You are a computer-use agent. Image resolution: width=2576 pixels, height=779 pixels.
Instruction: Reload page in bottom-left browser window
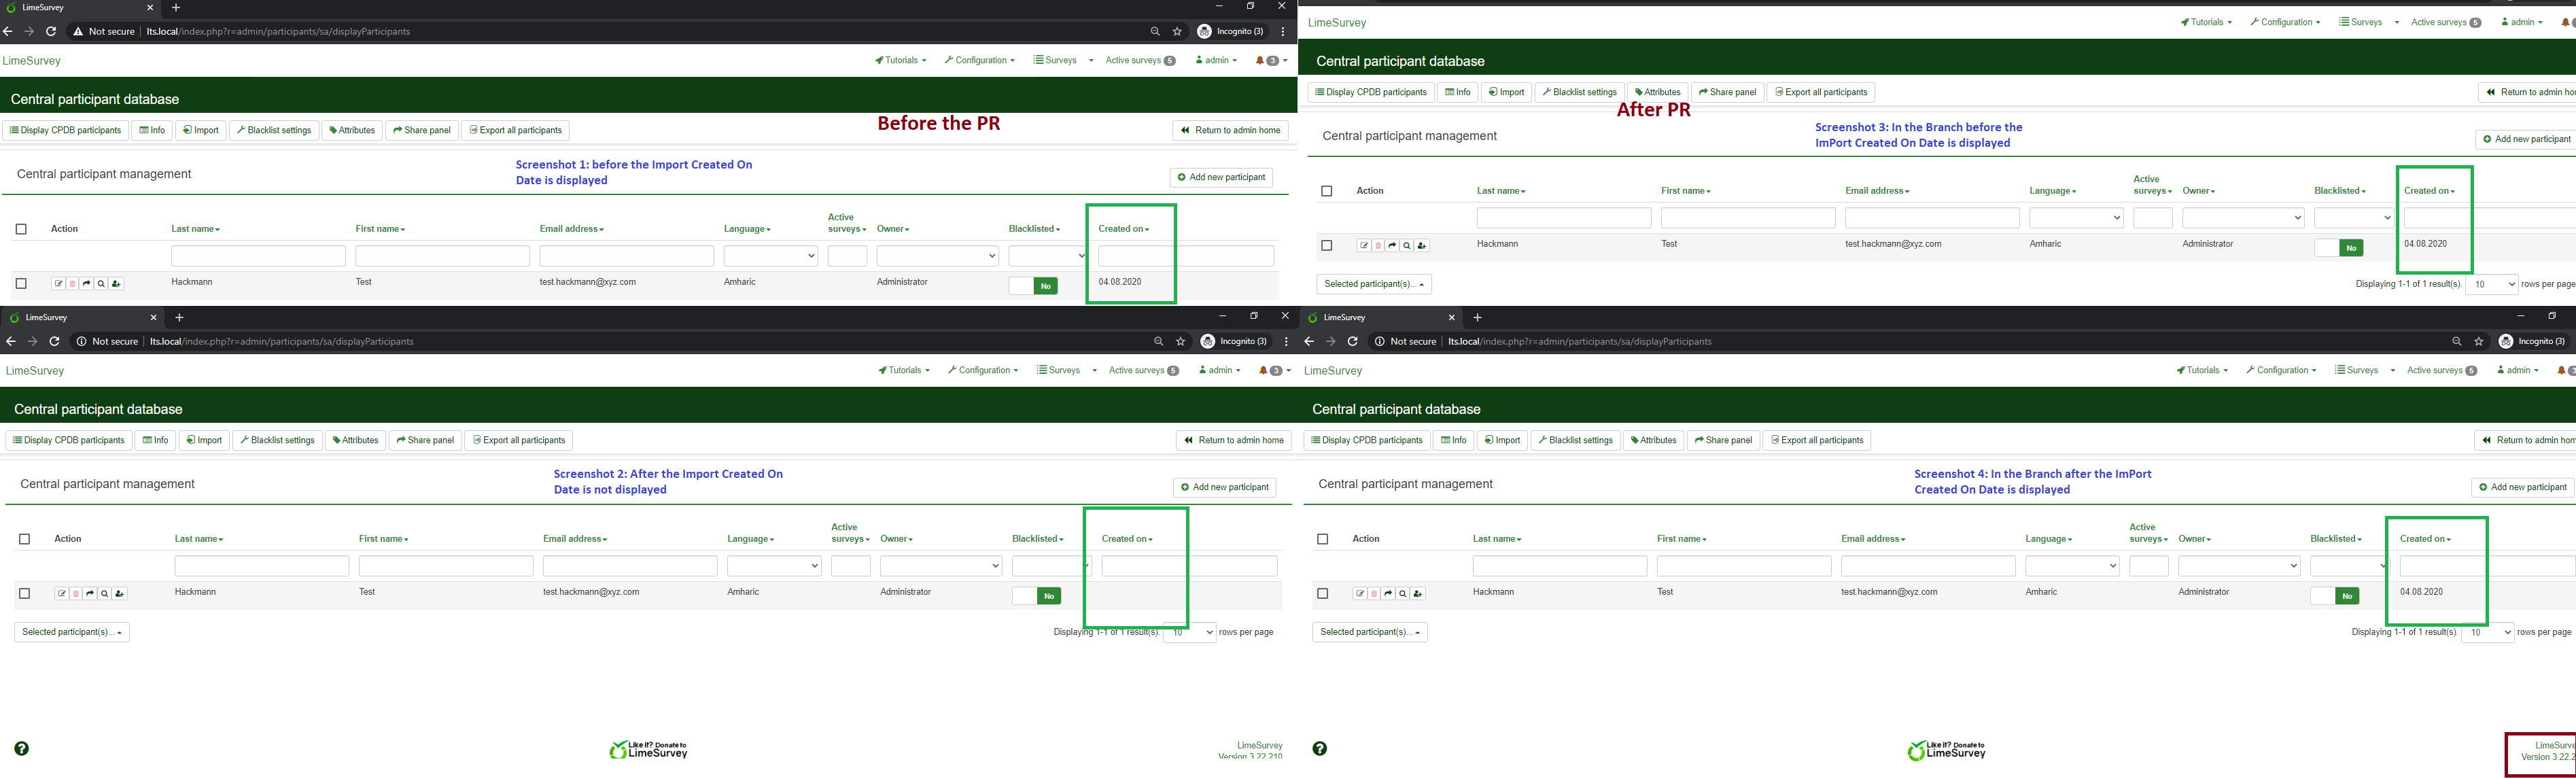pos(55,342)
